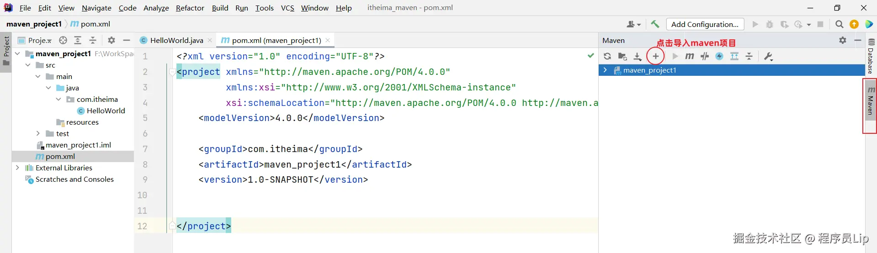Expand maven_project1 node in Maven panel
877x253 pixels.
tap(605, 70)
